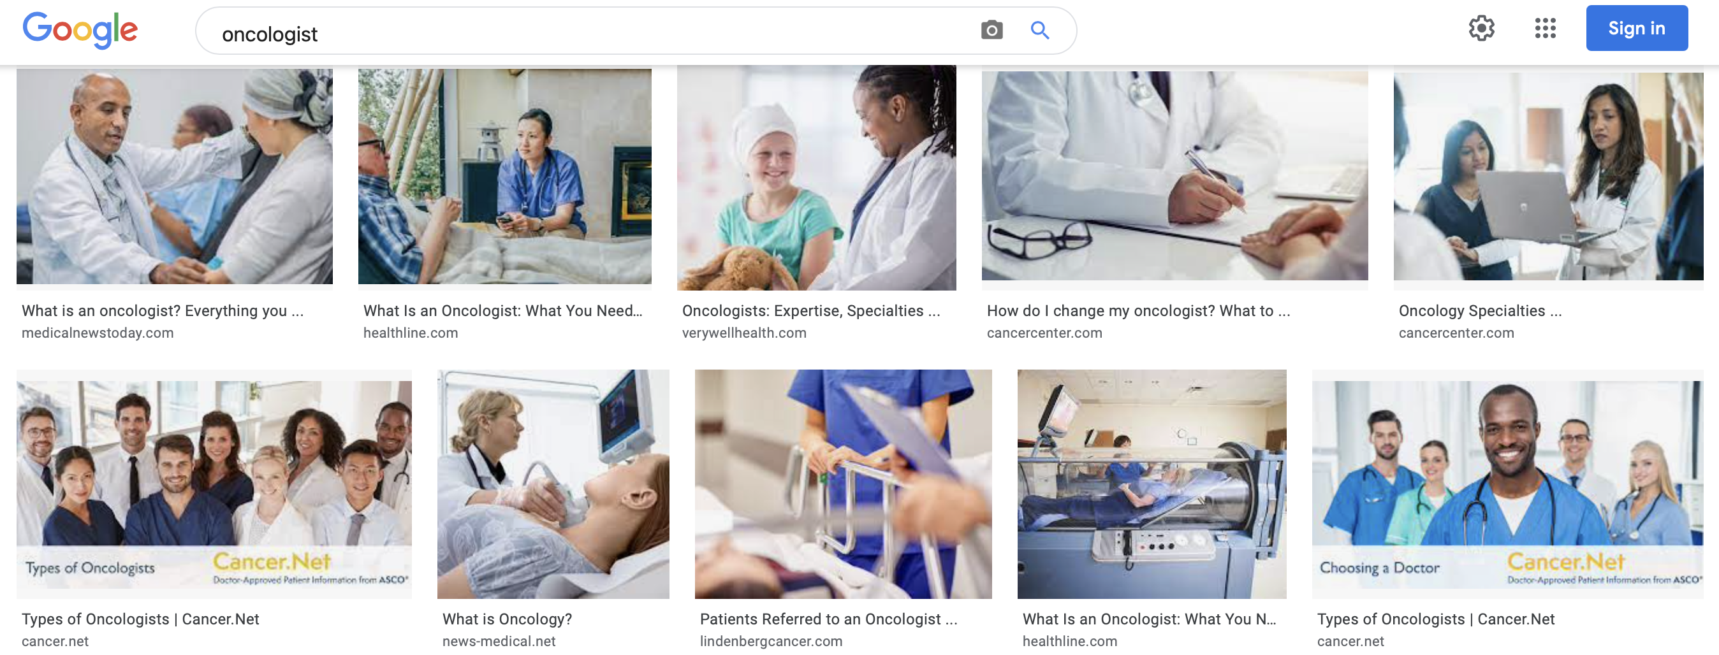Open the image of a nurse in blue scrubs with an elderly patient
Viewport: 1719px width, 655px height.
(x=504, y=176)
